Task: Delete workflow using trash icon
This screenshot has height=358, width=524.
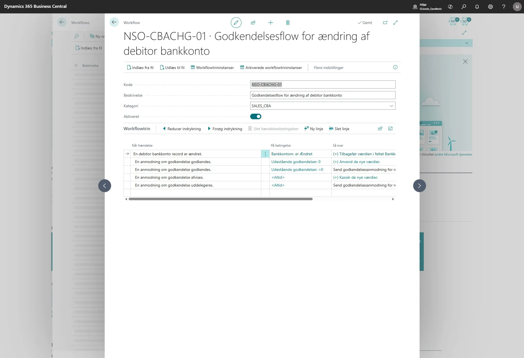Action: [288, 23]
